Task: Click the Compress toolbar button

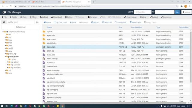Action: pos(166,17)
